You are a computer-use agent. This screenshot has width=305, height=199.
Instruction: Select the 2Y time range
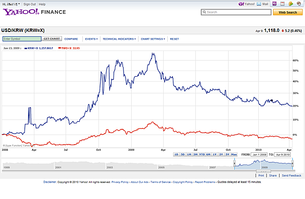point(221,154)
